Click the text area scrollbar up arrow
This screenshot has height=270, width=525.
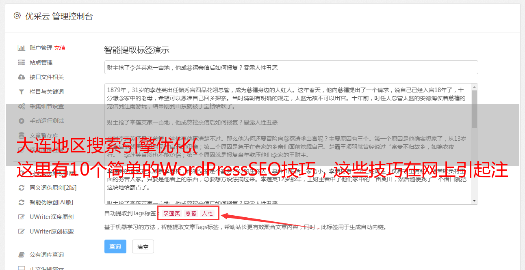coord(474,87)
